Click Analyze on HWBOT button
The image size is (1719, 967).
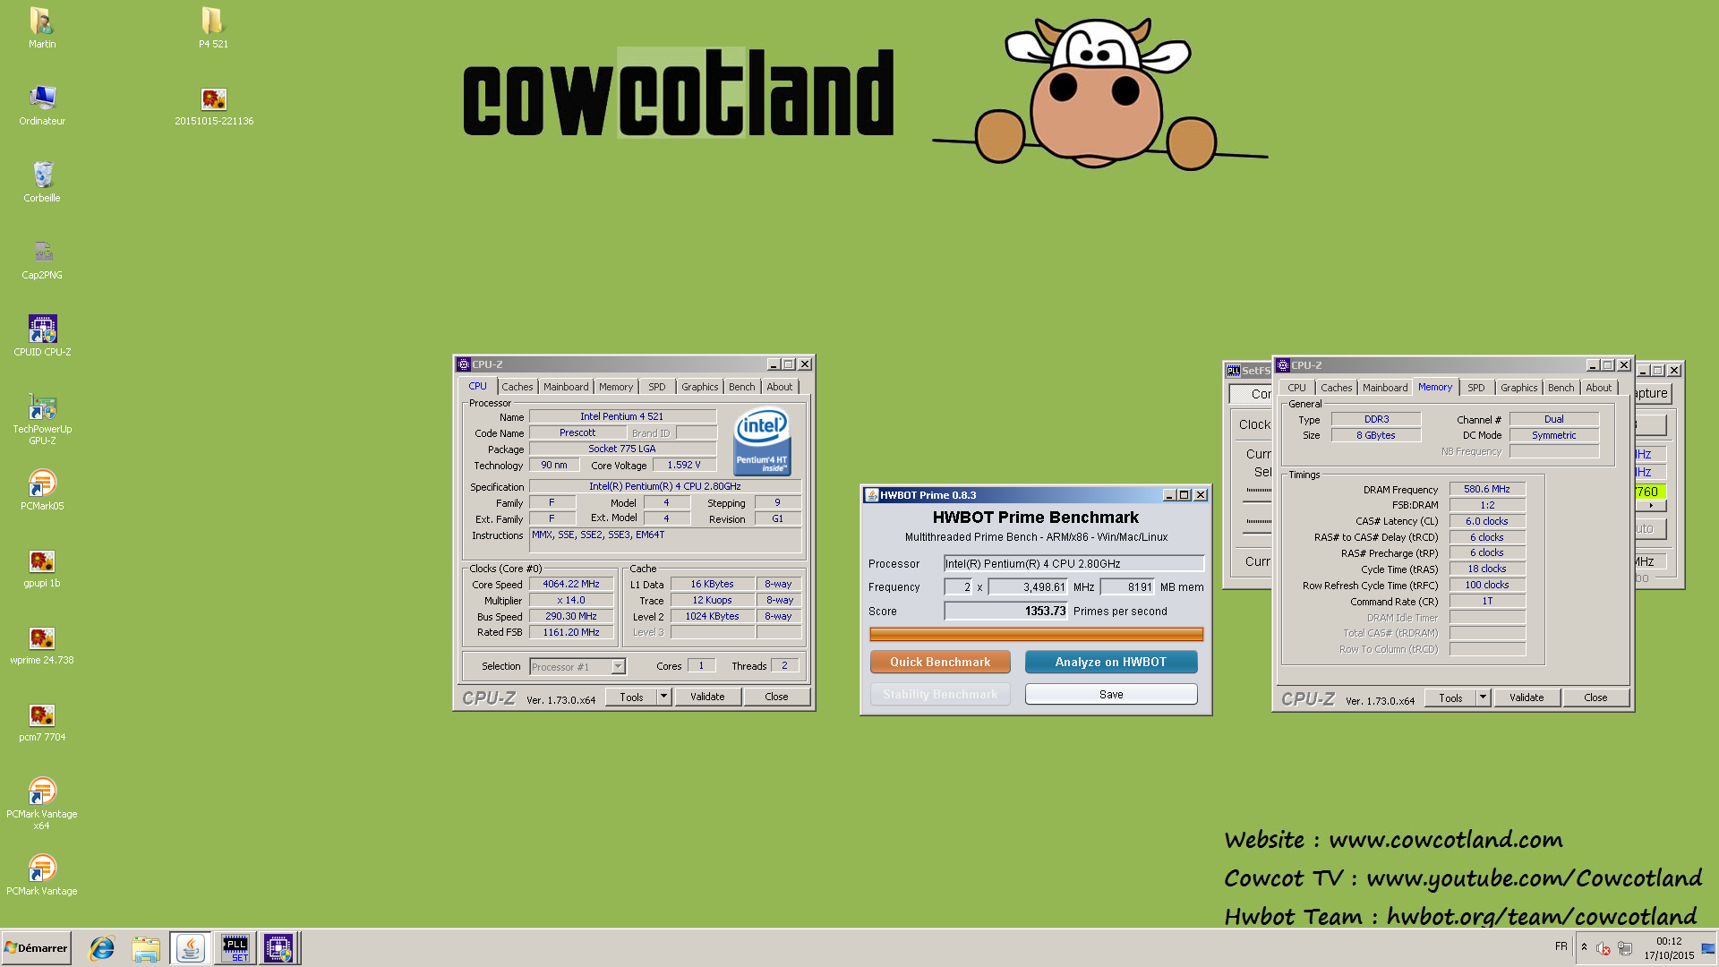(1110, 662)
